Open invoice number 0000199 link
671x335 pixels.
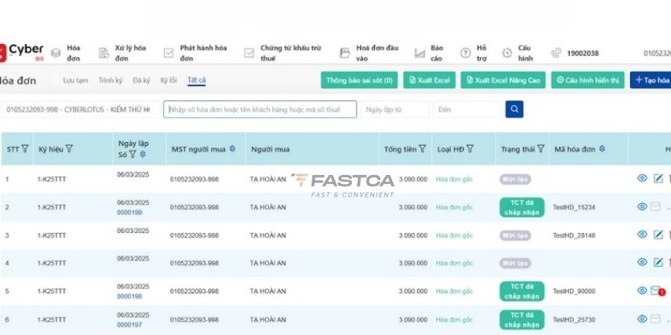130,212
